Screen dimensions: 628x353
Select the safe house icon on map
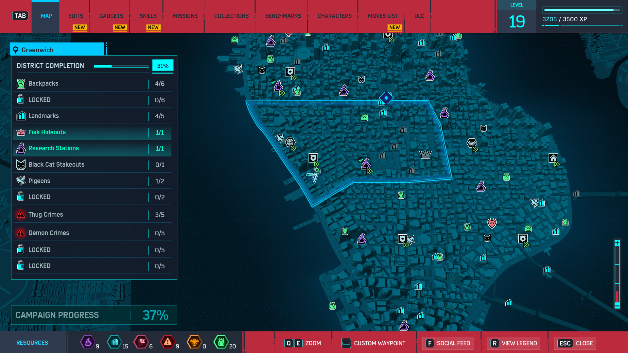tap(553, 159)
